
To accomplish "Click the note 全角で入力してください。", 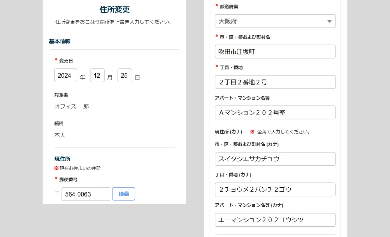I will point(284,132).
